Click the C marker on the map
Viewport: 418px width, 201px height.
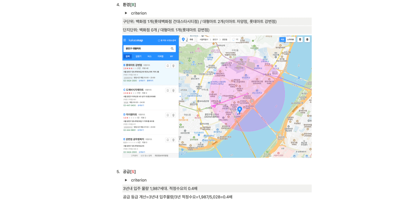(220, 98)
